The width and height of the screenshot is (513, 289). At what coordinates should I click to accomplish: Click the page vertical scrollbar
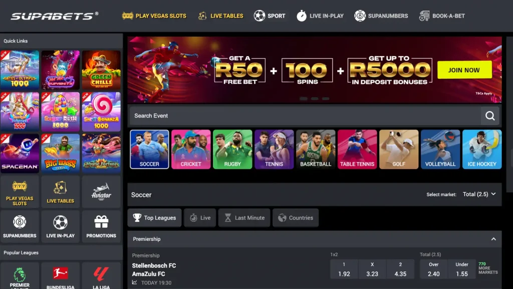point(509,114)
